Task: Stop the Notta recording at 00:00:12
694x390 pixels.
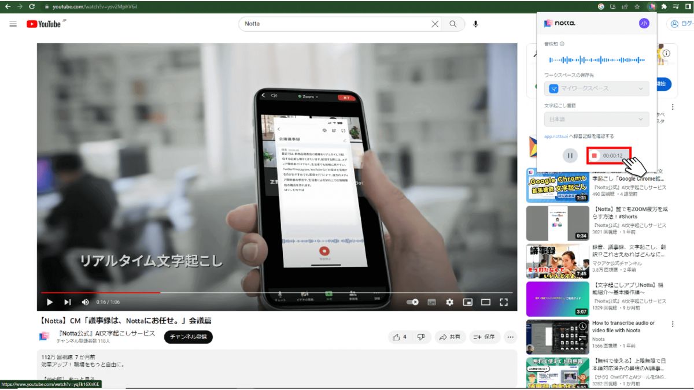Action: coord(608,155)
